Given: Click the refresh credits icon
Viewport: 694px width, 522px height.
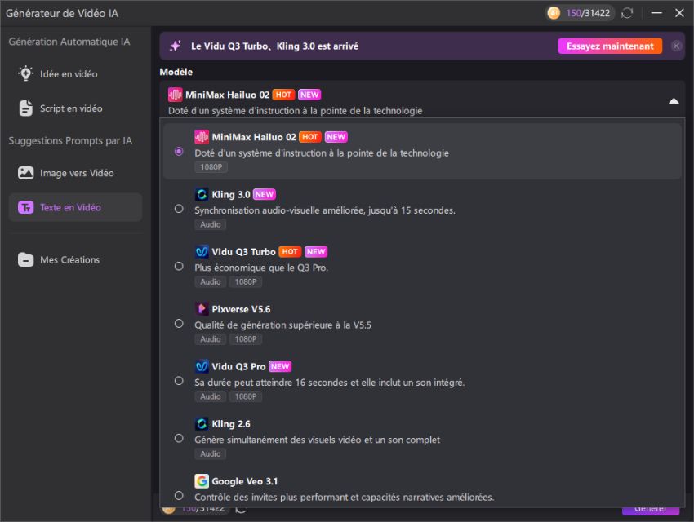Looking at the screenshot, I should tap(625, 13).
